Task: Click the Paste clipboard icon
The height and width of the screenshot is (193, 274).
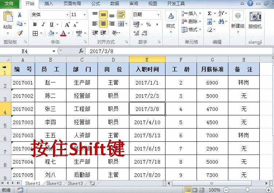Action: click(x=8, y=17)
